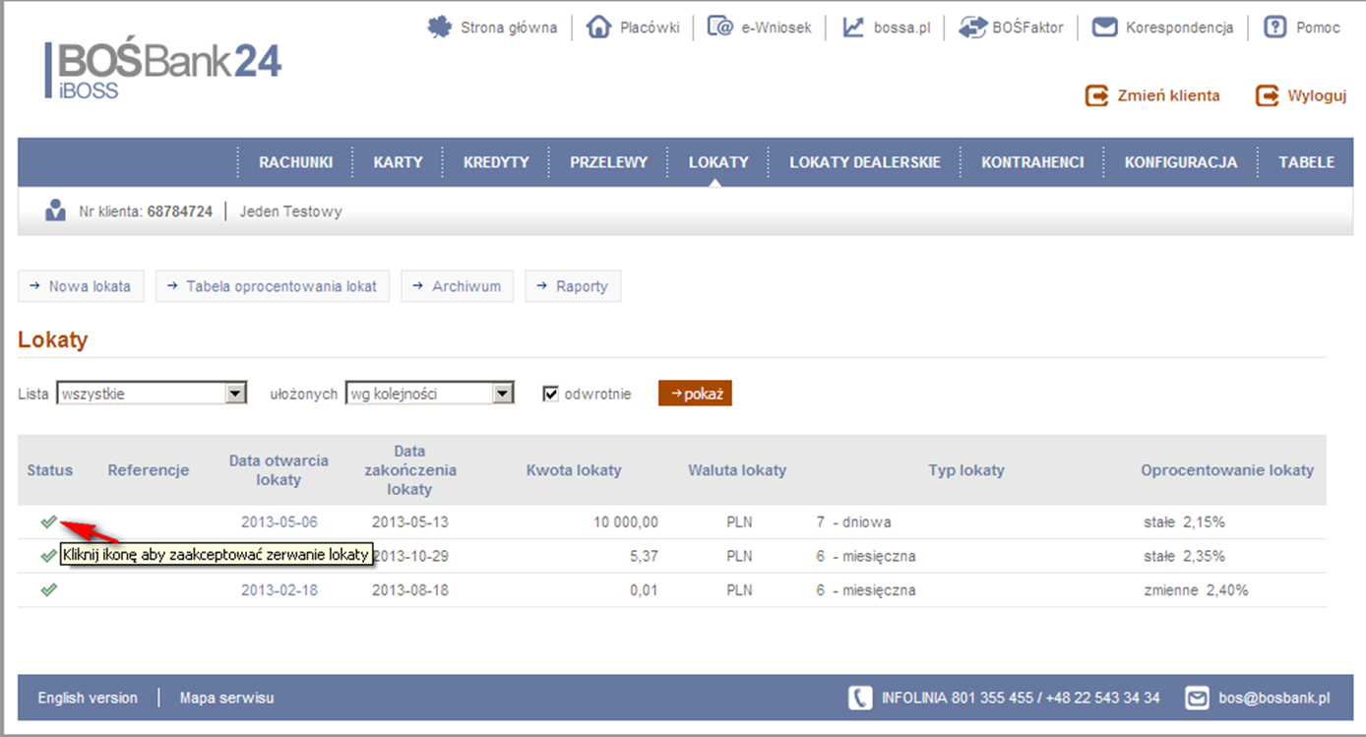Click the Placówki house icon

[x=597, y=27]
